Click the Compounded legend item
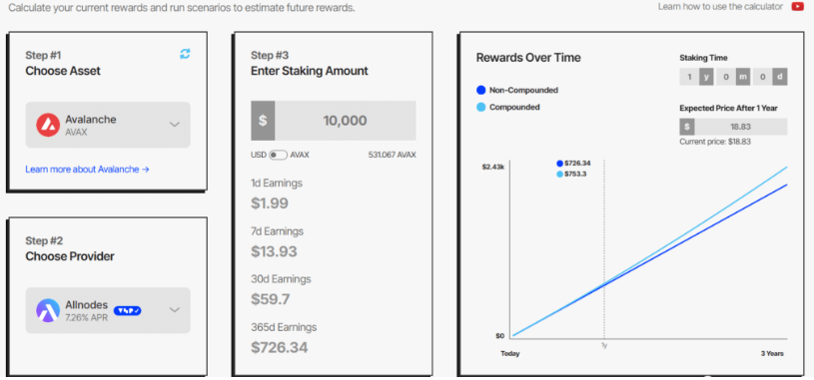The height and width of the screenshot is (380, 814). tap(508, 108)
